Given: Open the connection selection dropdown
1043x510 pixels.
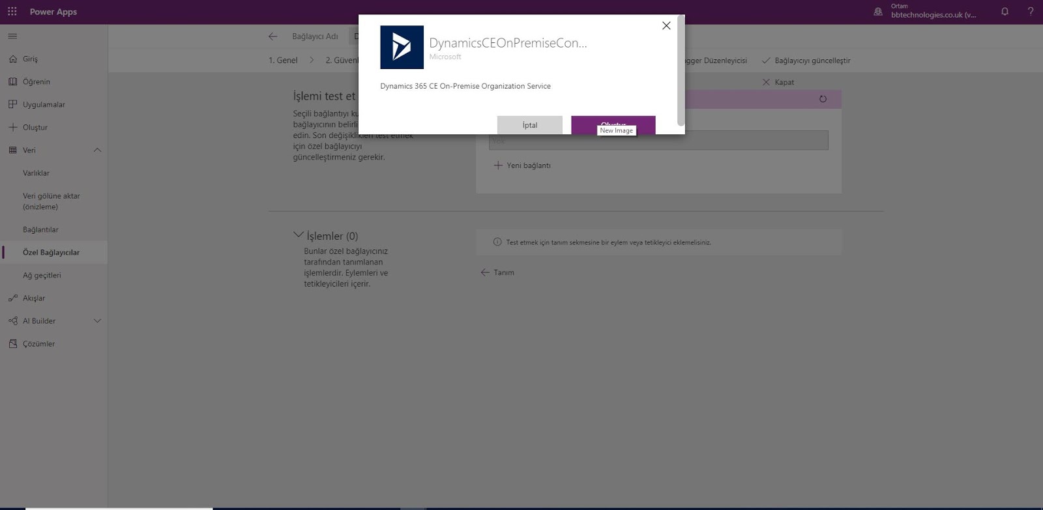Looking at the screenshot, I should click(x=658, y=140).
